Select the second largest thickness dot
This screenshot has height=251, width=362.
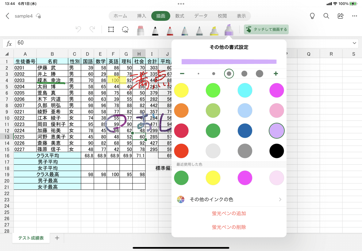point(244,74)
